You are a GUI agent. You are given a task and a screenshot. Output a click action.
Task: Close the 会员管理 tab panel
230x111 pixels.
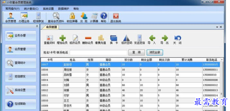tap(221, 27)
